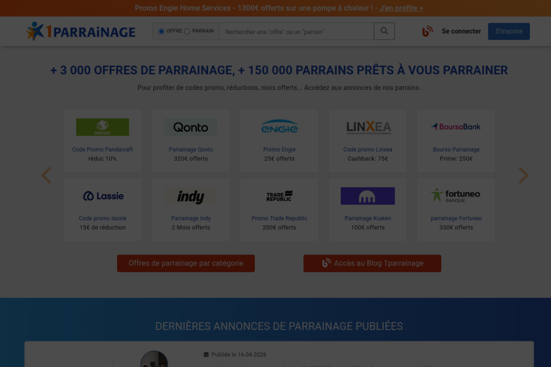Open the Code Promo Pandacraft link
Viewport: 551px width, 367px height.
click(102, 150)
